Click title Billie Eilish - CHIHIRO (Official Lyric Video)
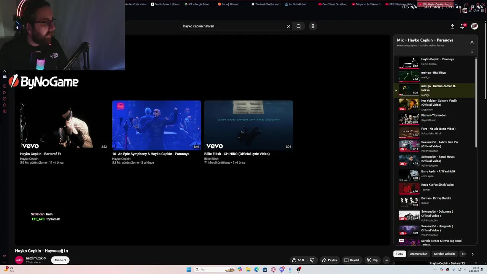 coord(237,154)
